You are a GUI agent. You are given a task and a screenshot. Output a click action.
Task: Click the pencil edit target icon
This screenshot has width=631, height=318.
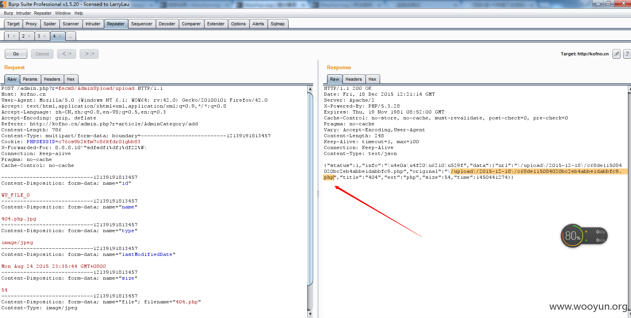coord(616,54)
